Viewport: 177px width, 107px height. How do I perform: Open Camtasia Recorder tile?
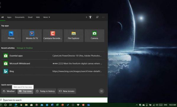53,36
